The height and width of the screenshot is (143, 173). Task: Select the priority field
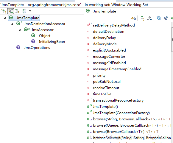click(99, 75)
